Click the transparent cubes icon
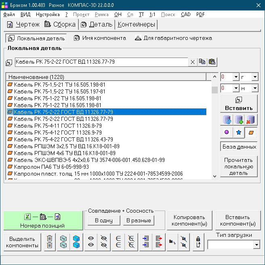The image size is (265, 265). pos(63,242)
